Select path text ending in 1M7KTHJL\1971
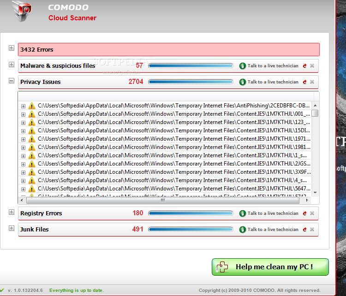Screen dimensions: 346x296 tap(174, 139)
